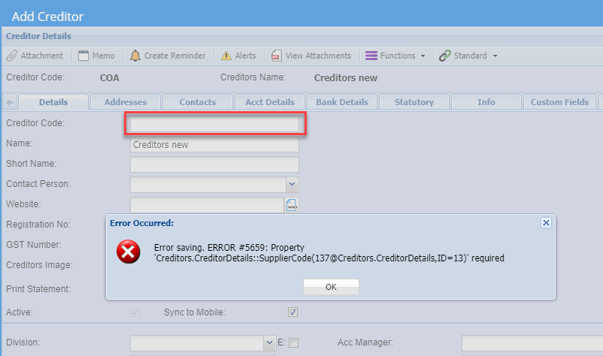Go to the Custom Fields tab

559,102
